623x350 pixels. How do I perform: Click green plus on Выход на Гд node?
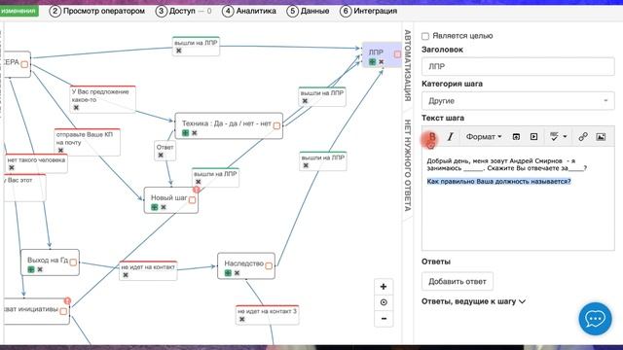coord(31,269)
